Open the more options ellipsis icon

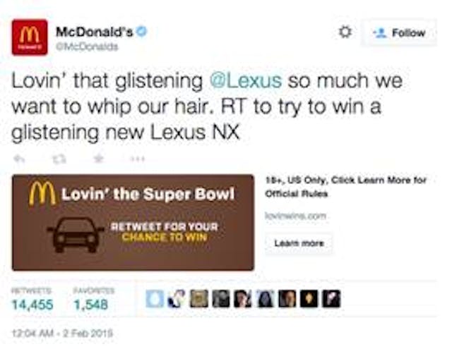click(137, 159)
